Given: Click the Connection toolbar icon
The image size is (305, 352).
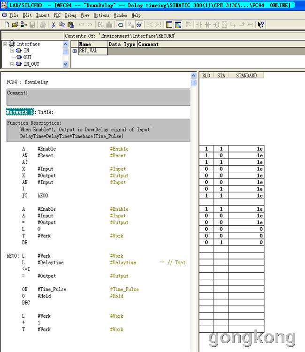Looking at the screenshot, I should pyautogui.click(x=250, y=24).
